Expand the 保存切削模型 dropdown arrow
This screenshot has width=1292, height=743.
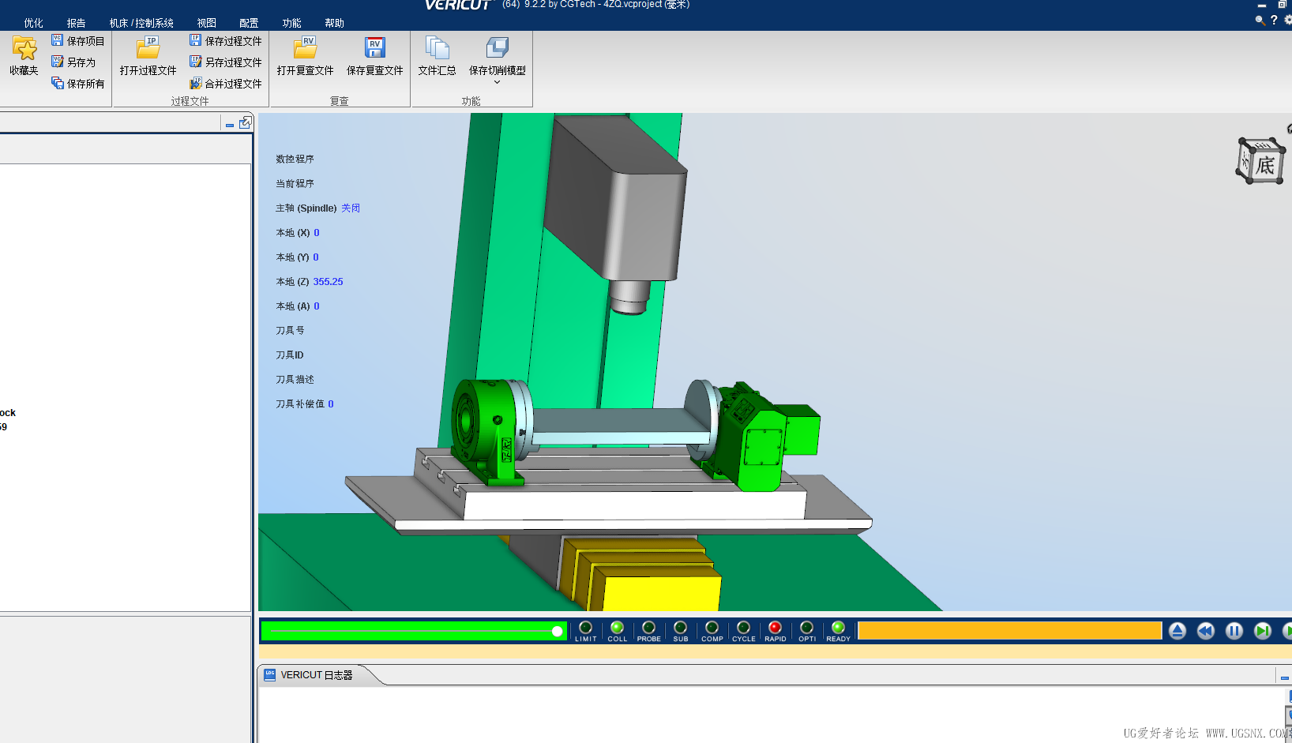(498, 82)
